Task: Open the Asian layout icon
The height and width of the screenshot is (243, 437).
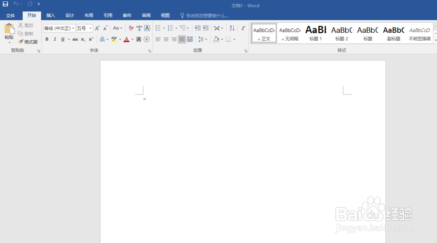Action: pos(217,28)
